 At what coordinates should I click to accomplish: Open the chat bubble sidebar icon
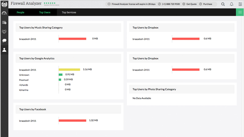(4, 41)
